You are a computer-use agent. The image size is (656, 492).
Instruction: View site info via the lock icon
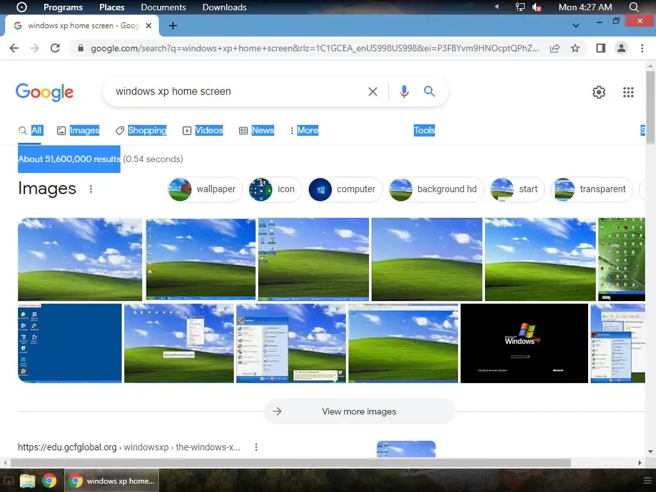[x=81, y=48]
